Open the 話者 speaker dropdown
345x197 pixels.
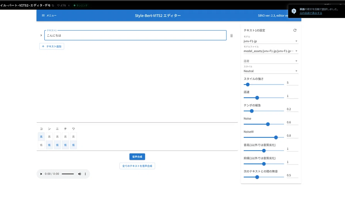[x=271, y=61]
